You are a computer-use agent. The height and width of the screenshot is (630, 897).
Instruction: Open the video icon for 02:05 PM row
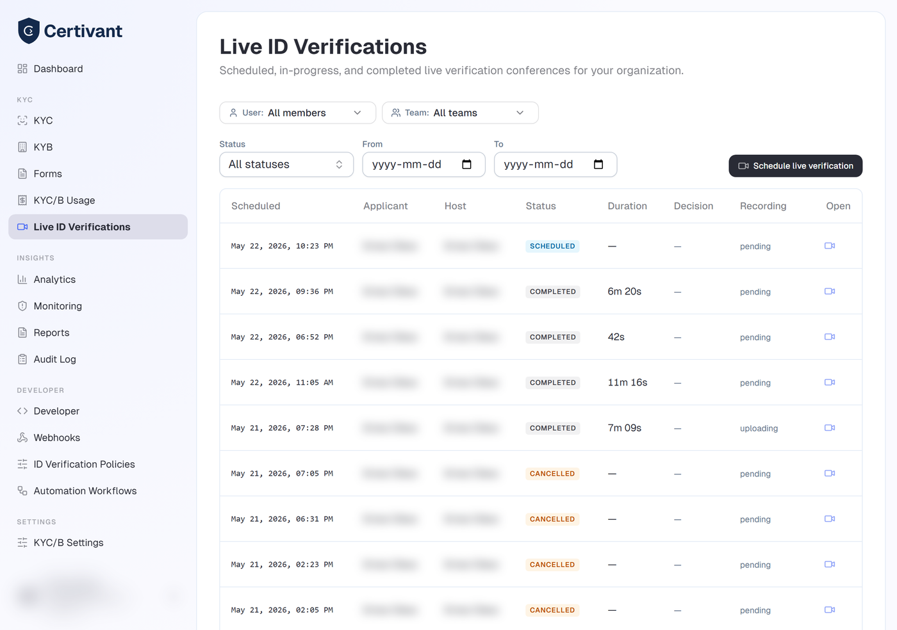click(x=830, y=610)
